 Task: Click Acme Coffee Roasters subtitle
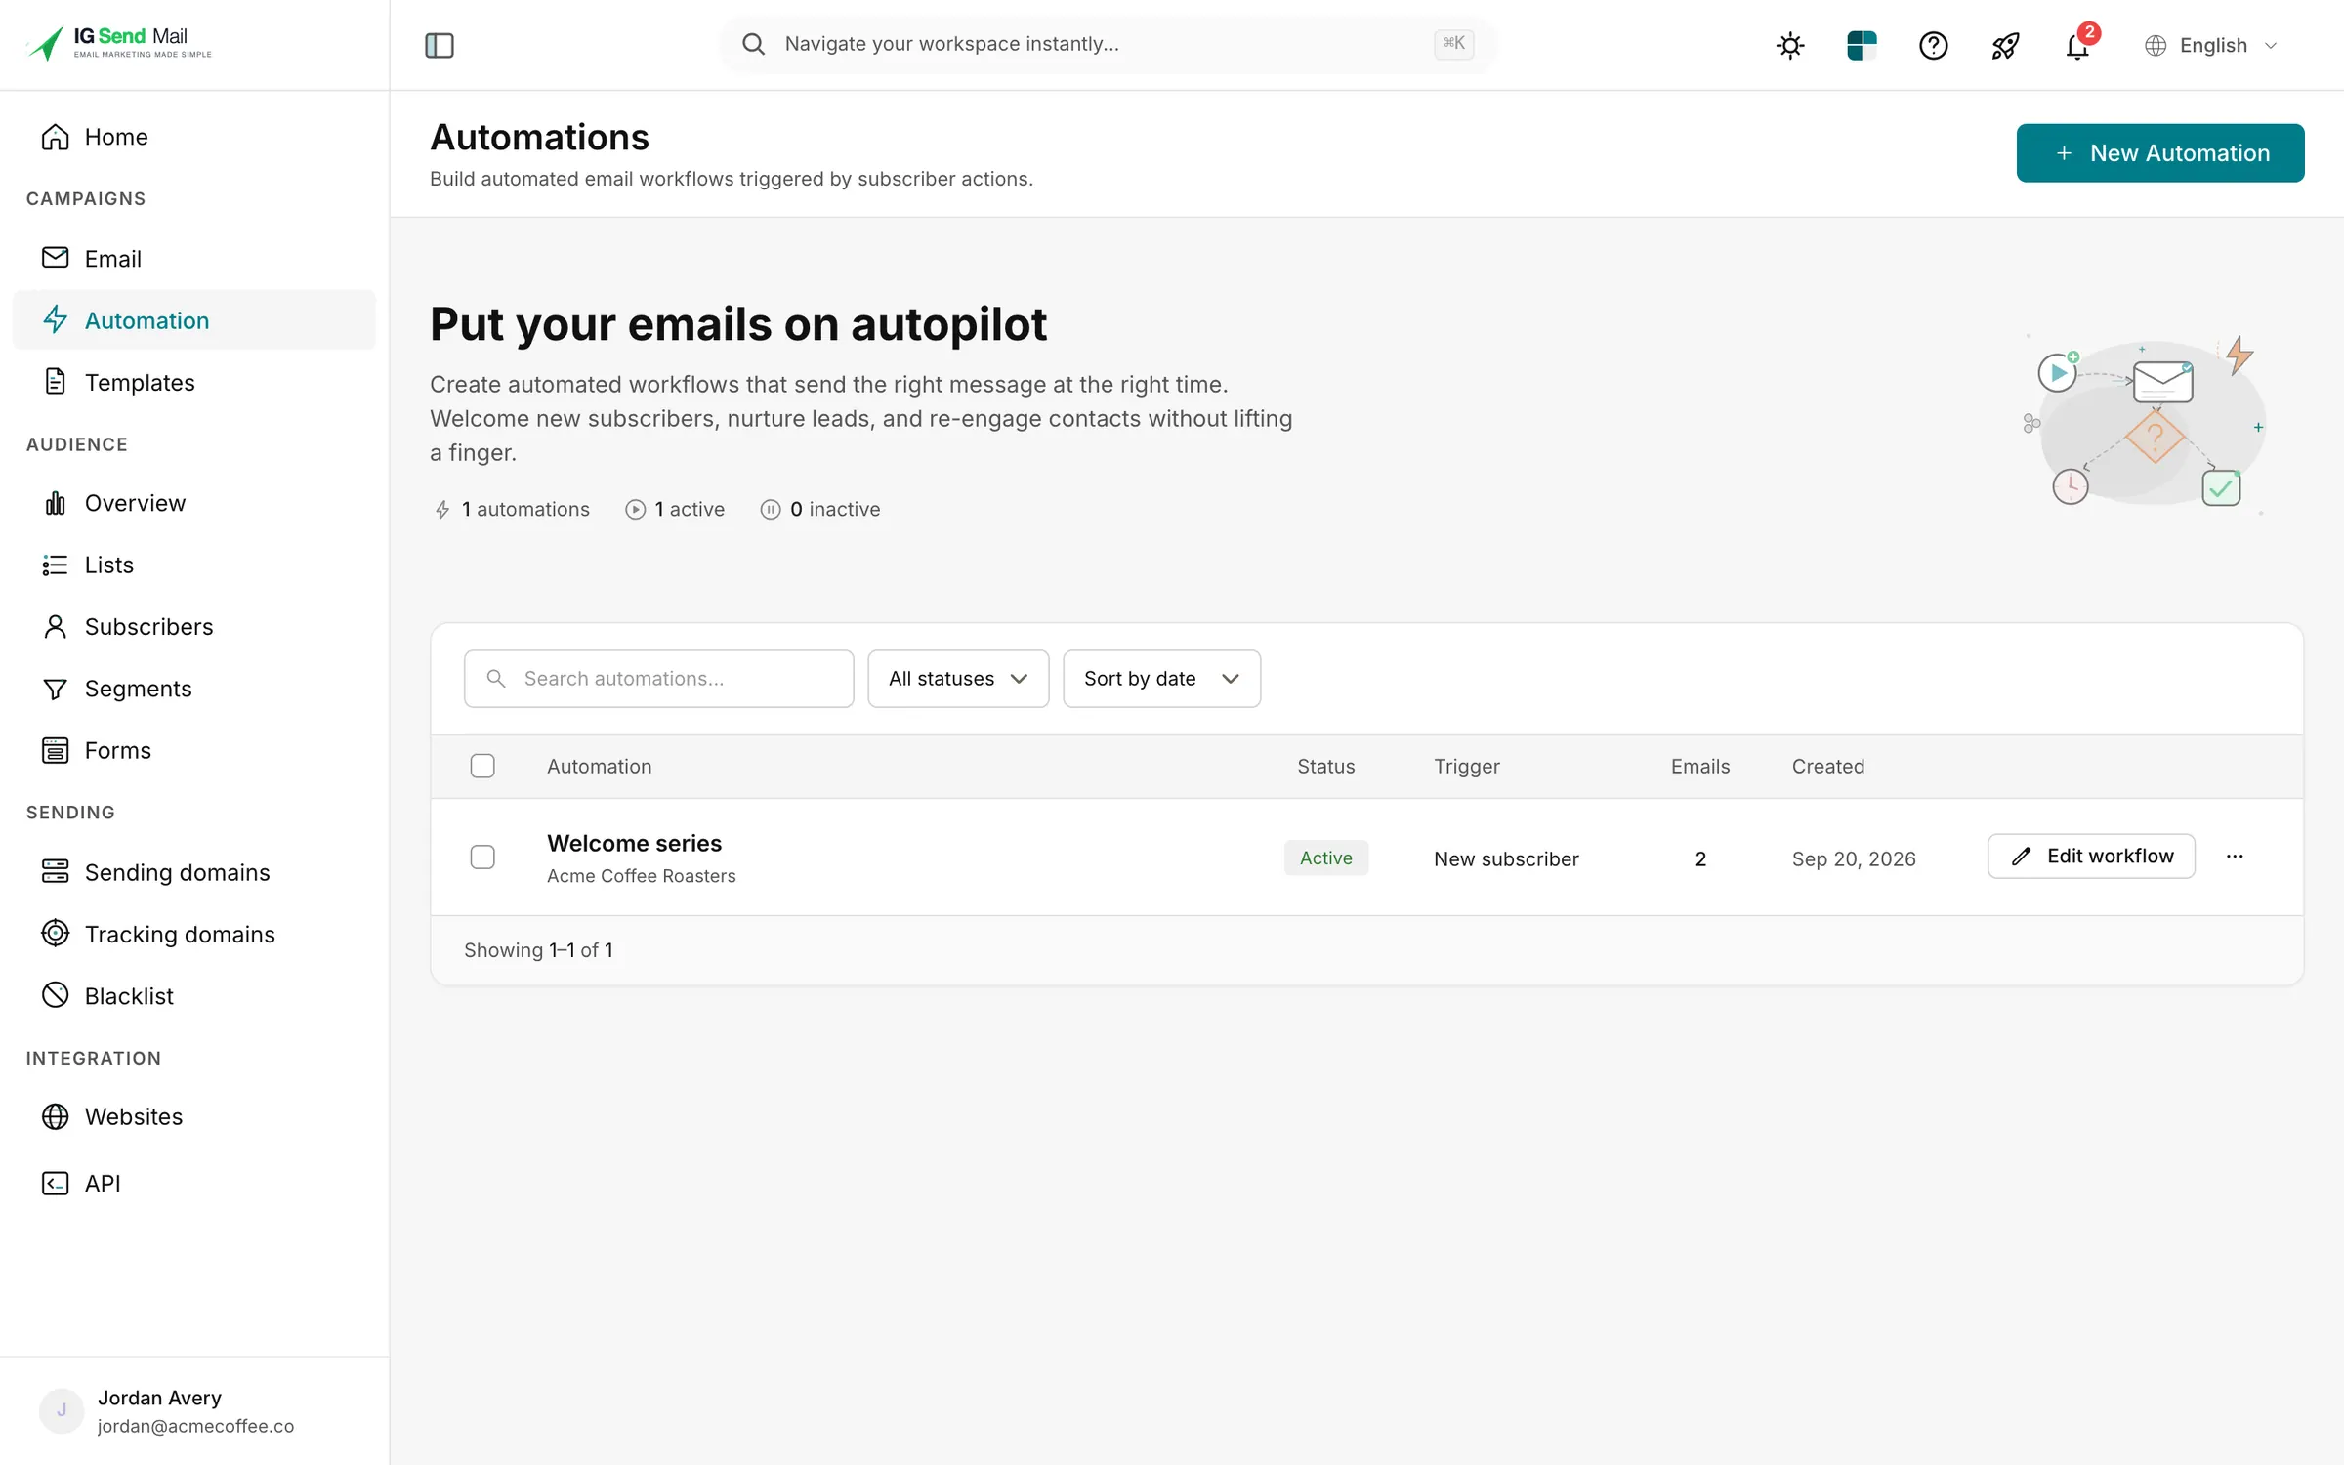[x=641, y=876]
